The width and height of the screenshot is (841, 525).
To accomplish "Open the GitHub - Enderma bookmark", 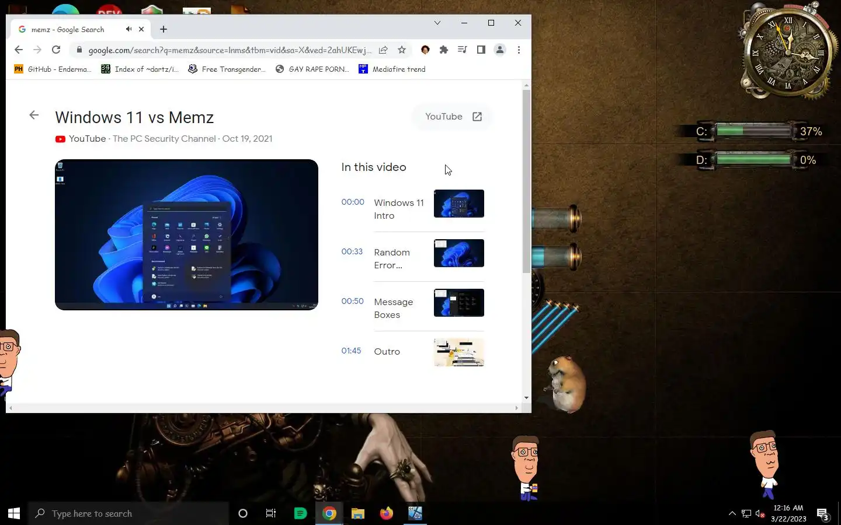I will click(53, 69).
